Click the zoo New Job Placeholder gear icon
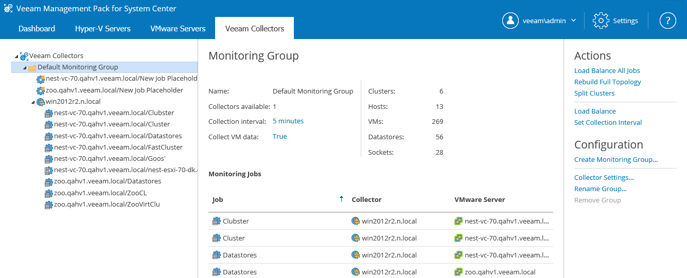 [41, 90]
